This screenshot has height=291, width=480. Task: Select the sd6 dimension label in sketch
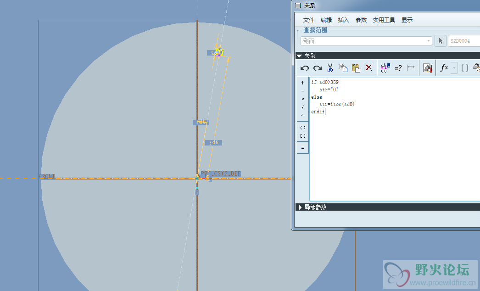coord(213,142)
